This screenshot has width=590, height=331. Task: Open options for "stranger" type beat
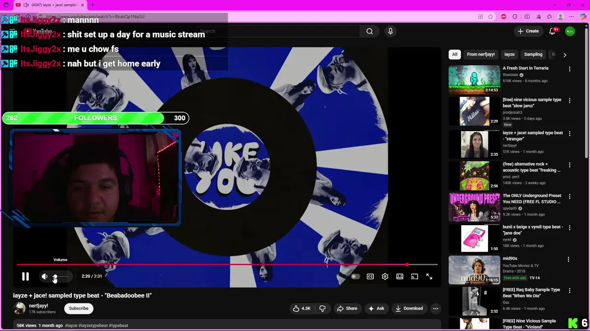569,134
